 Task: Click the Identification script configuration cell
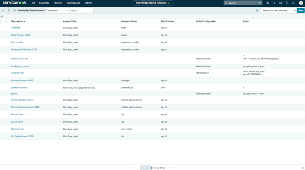click(202, 73)
